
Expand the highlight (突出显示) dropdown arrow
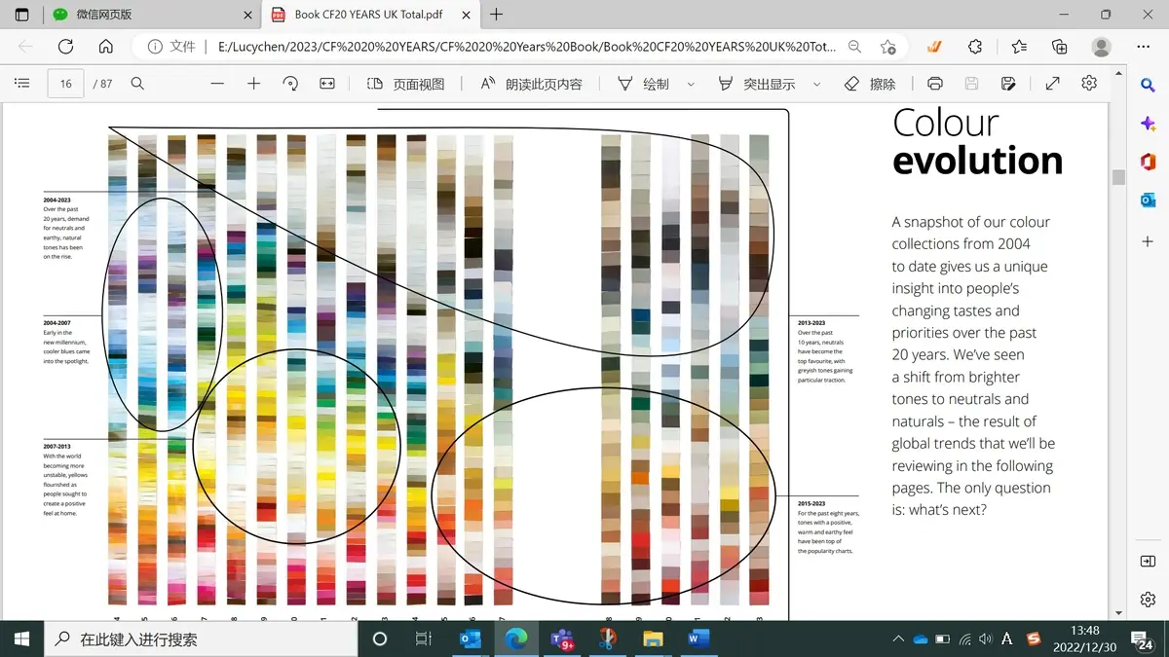816,85
